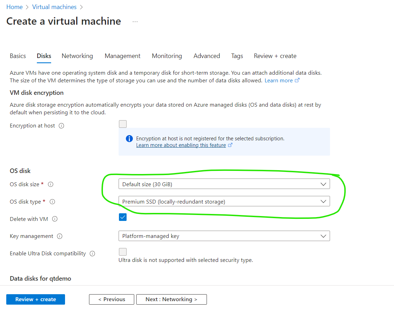
Task: Switch to the Networking tab
Action: click(77, 56)
